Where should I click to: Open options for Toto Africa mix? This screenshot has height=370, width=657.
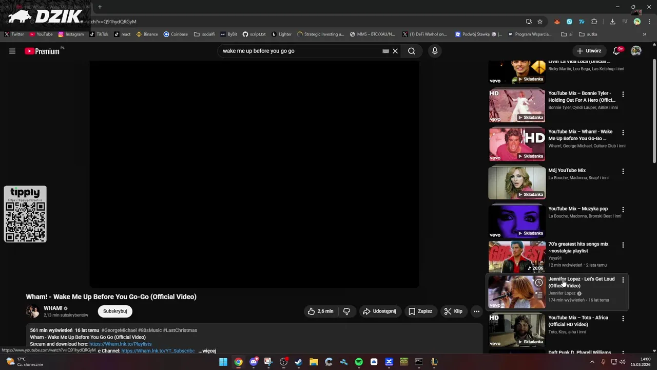(x=623, y=319)
